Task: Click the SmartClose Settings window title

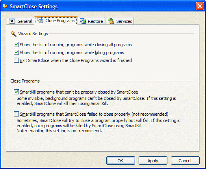Action: tap(34, 6)
